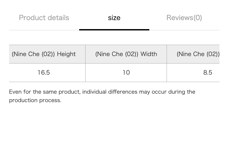Viewport: 245px width, 163px height.
Task: Click "during the" at end of note line
Action: click(182, 92)
